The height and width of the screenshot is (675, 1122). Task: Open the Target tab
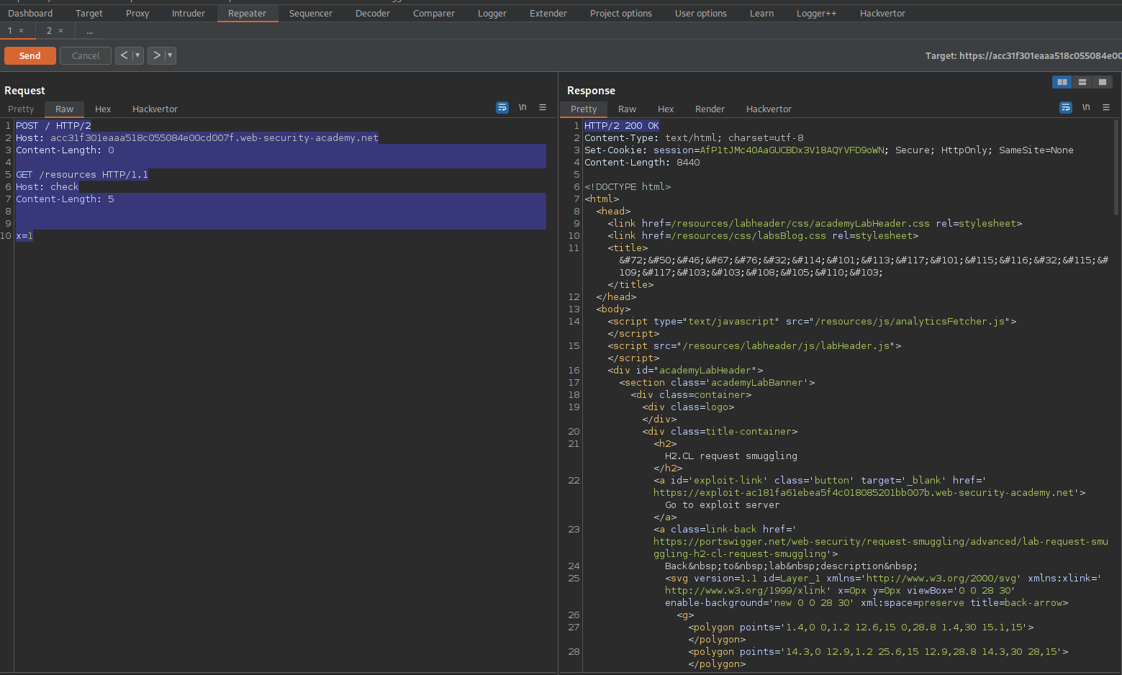point(89,13)
